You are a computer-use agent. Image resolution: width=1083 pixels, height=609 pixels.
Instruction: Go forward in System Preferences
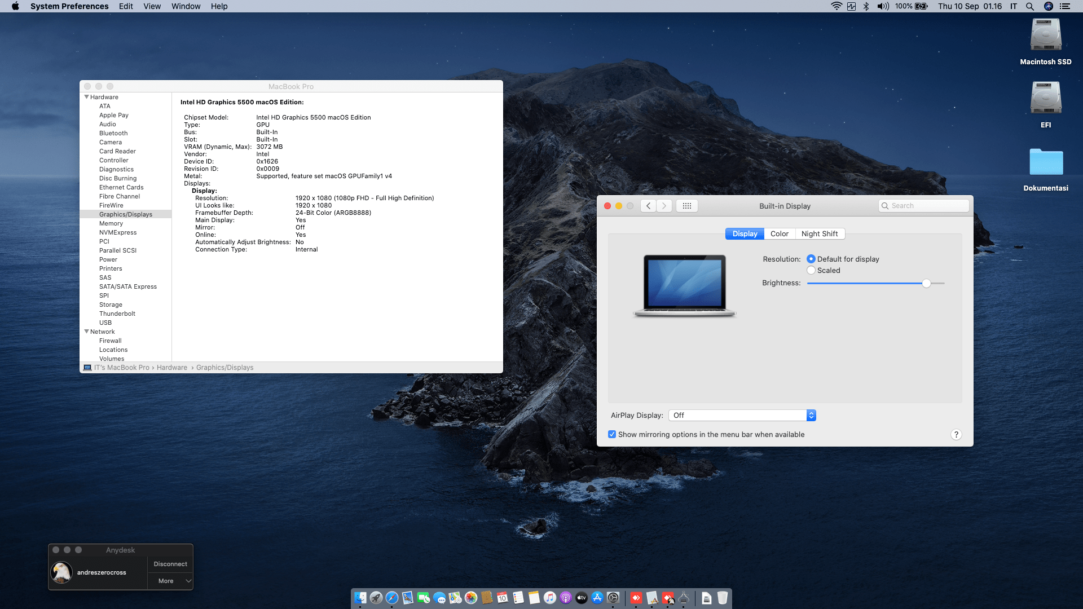click(x=664, y=206)
